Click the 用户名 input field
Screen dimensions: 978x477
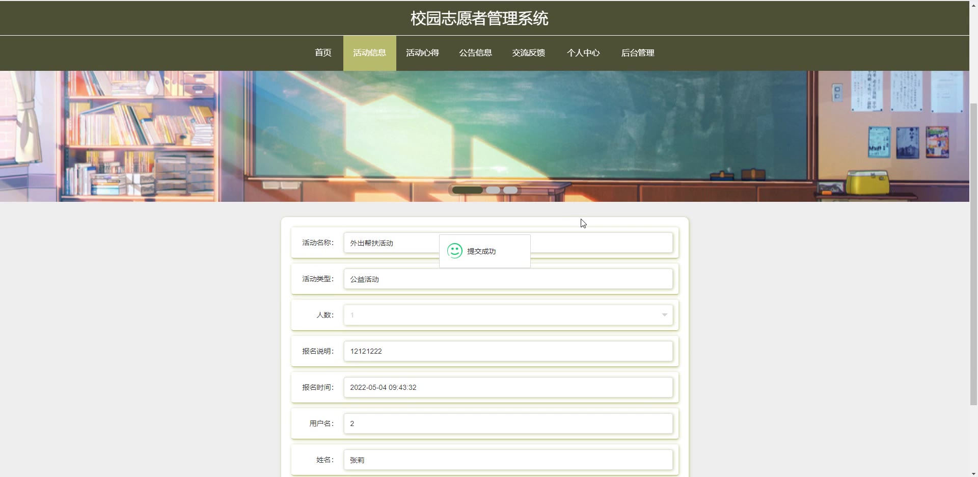(508, 423)
